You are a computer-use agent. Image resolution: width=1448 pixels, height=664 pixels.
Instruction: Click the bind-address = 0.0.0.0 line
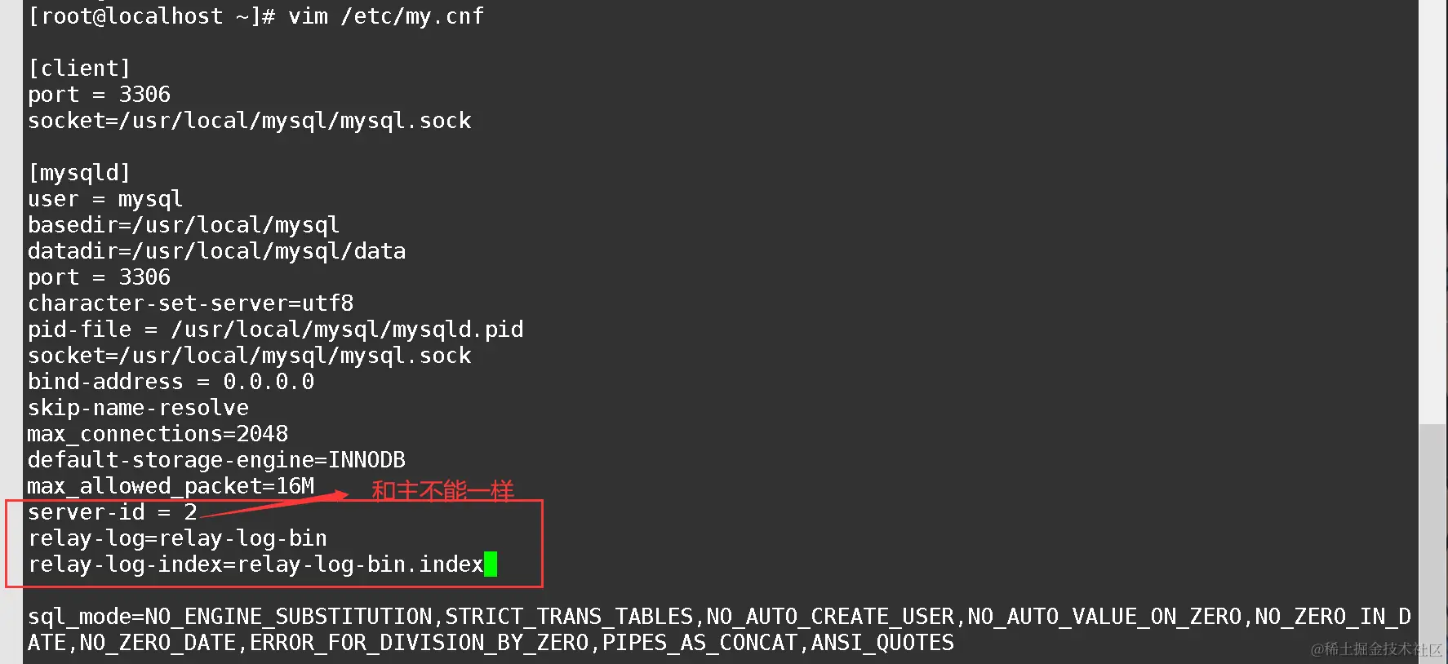tap(171, 382)
